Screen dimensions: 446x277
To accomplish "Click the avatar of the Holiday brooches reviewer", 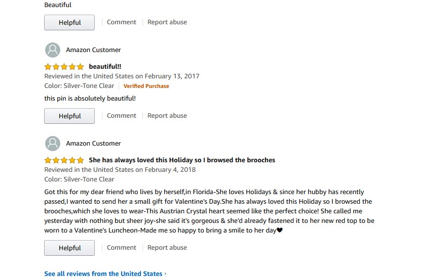I will pyautogui.click(x=53, y=144).
